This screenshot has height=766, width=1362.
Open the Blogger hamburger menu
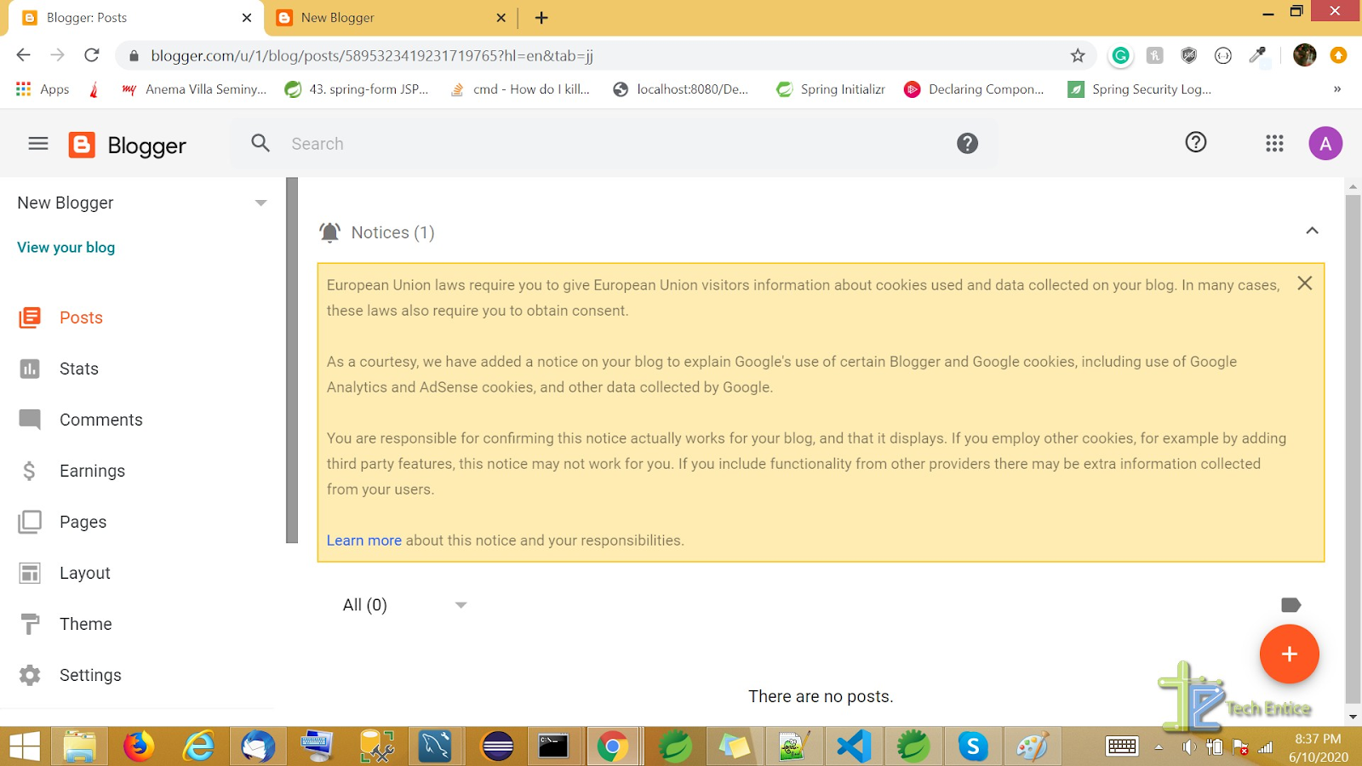point(38,144)
